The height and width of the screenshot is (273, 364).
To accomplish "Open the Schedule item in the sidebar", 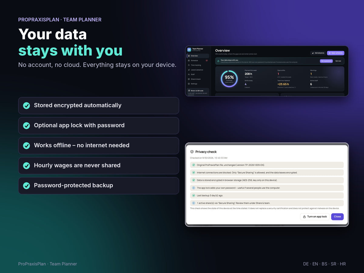I will [x=198, y=61].
